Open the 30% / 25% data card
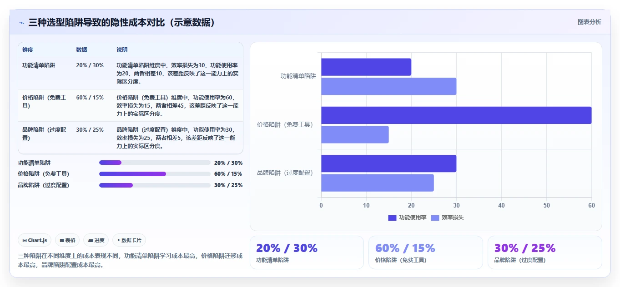The image size is (620, 287). coord(544,252)
